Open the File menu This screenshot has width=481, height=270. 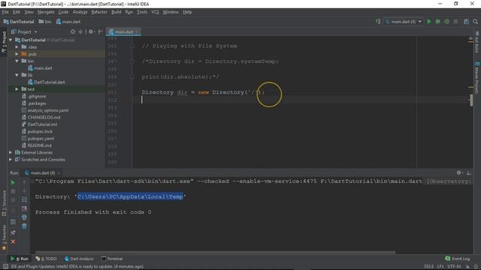tap(5, 12)
